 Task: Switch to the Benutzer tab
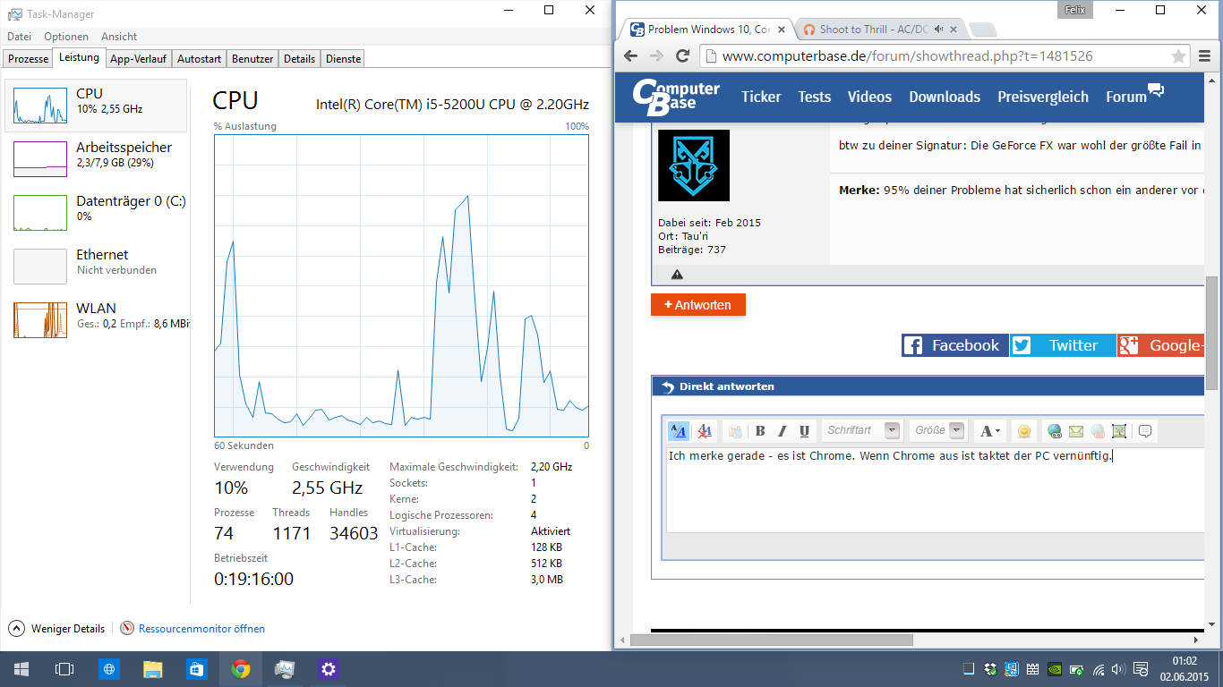point(252,59)
